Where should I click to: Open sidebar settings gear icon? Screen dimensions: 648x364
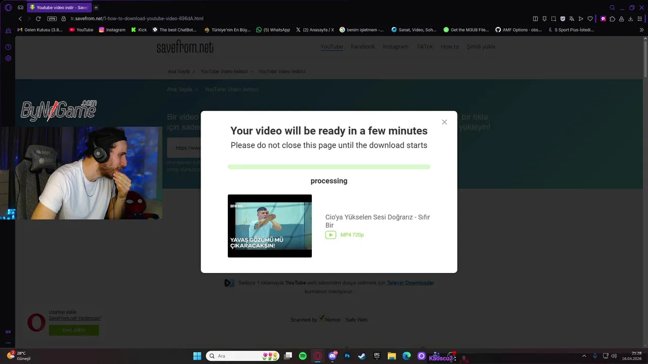point(8,58)
